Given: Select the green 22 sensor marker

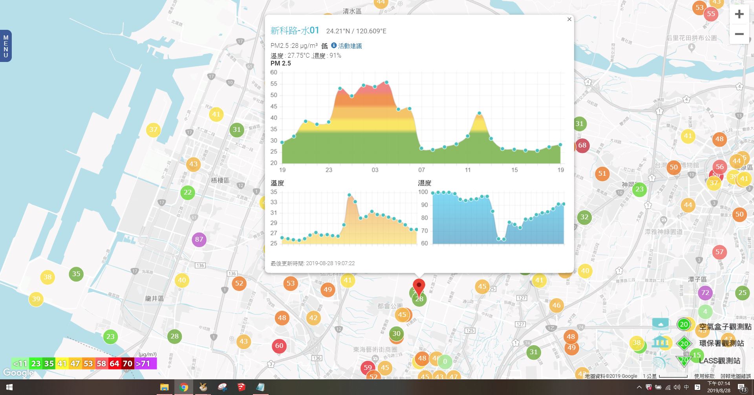Looking at the screenshot, I should coord(188,192).
